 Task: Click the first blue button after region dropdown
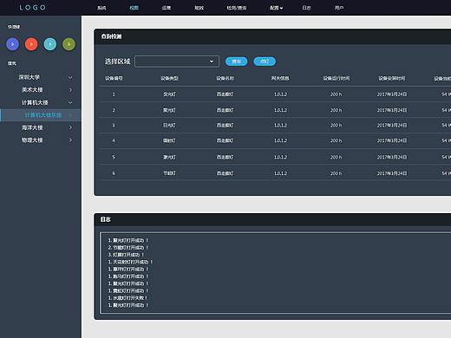point(237,62)
